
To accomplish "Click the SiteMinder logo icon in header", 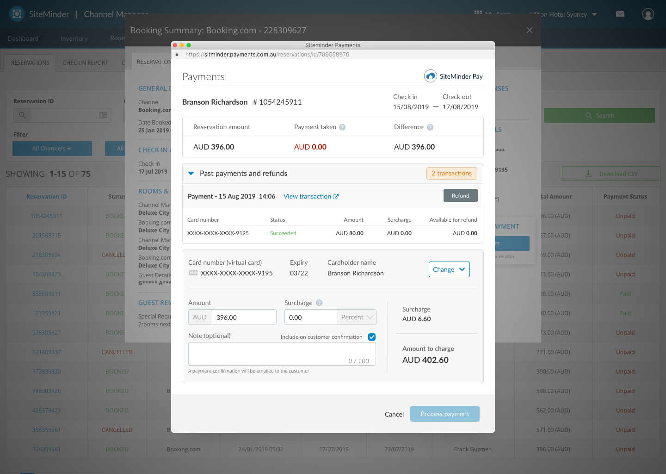I will (17, 14).
